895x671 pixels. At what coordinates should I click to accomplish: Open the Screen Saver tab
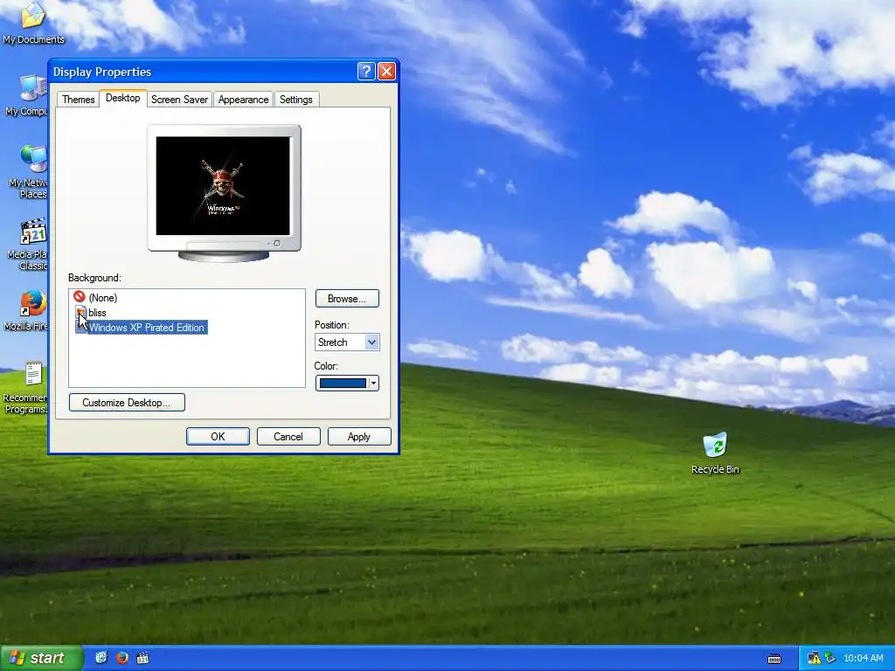click(x=179, y=100)
